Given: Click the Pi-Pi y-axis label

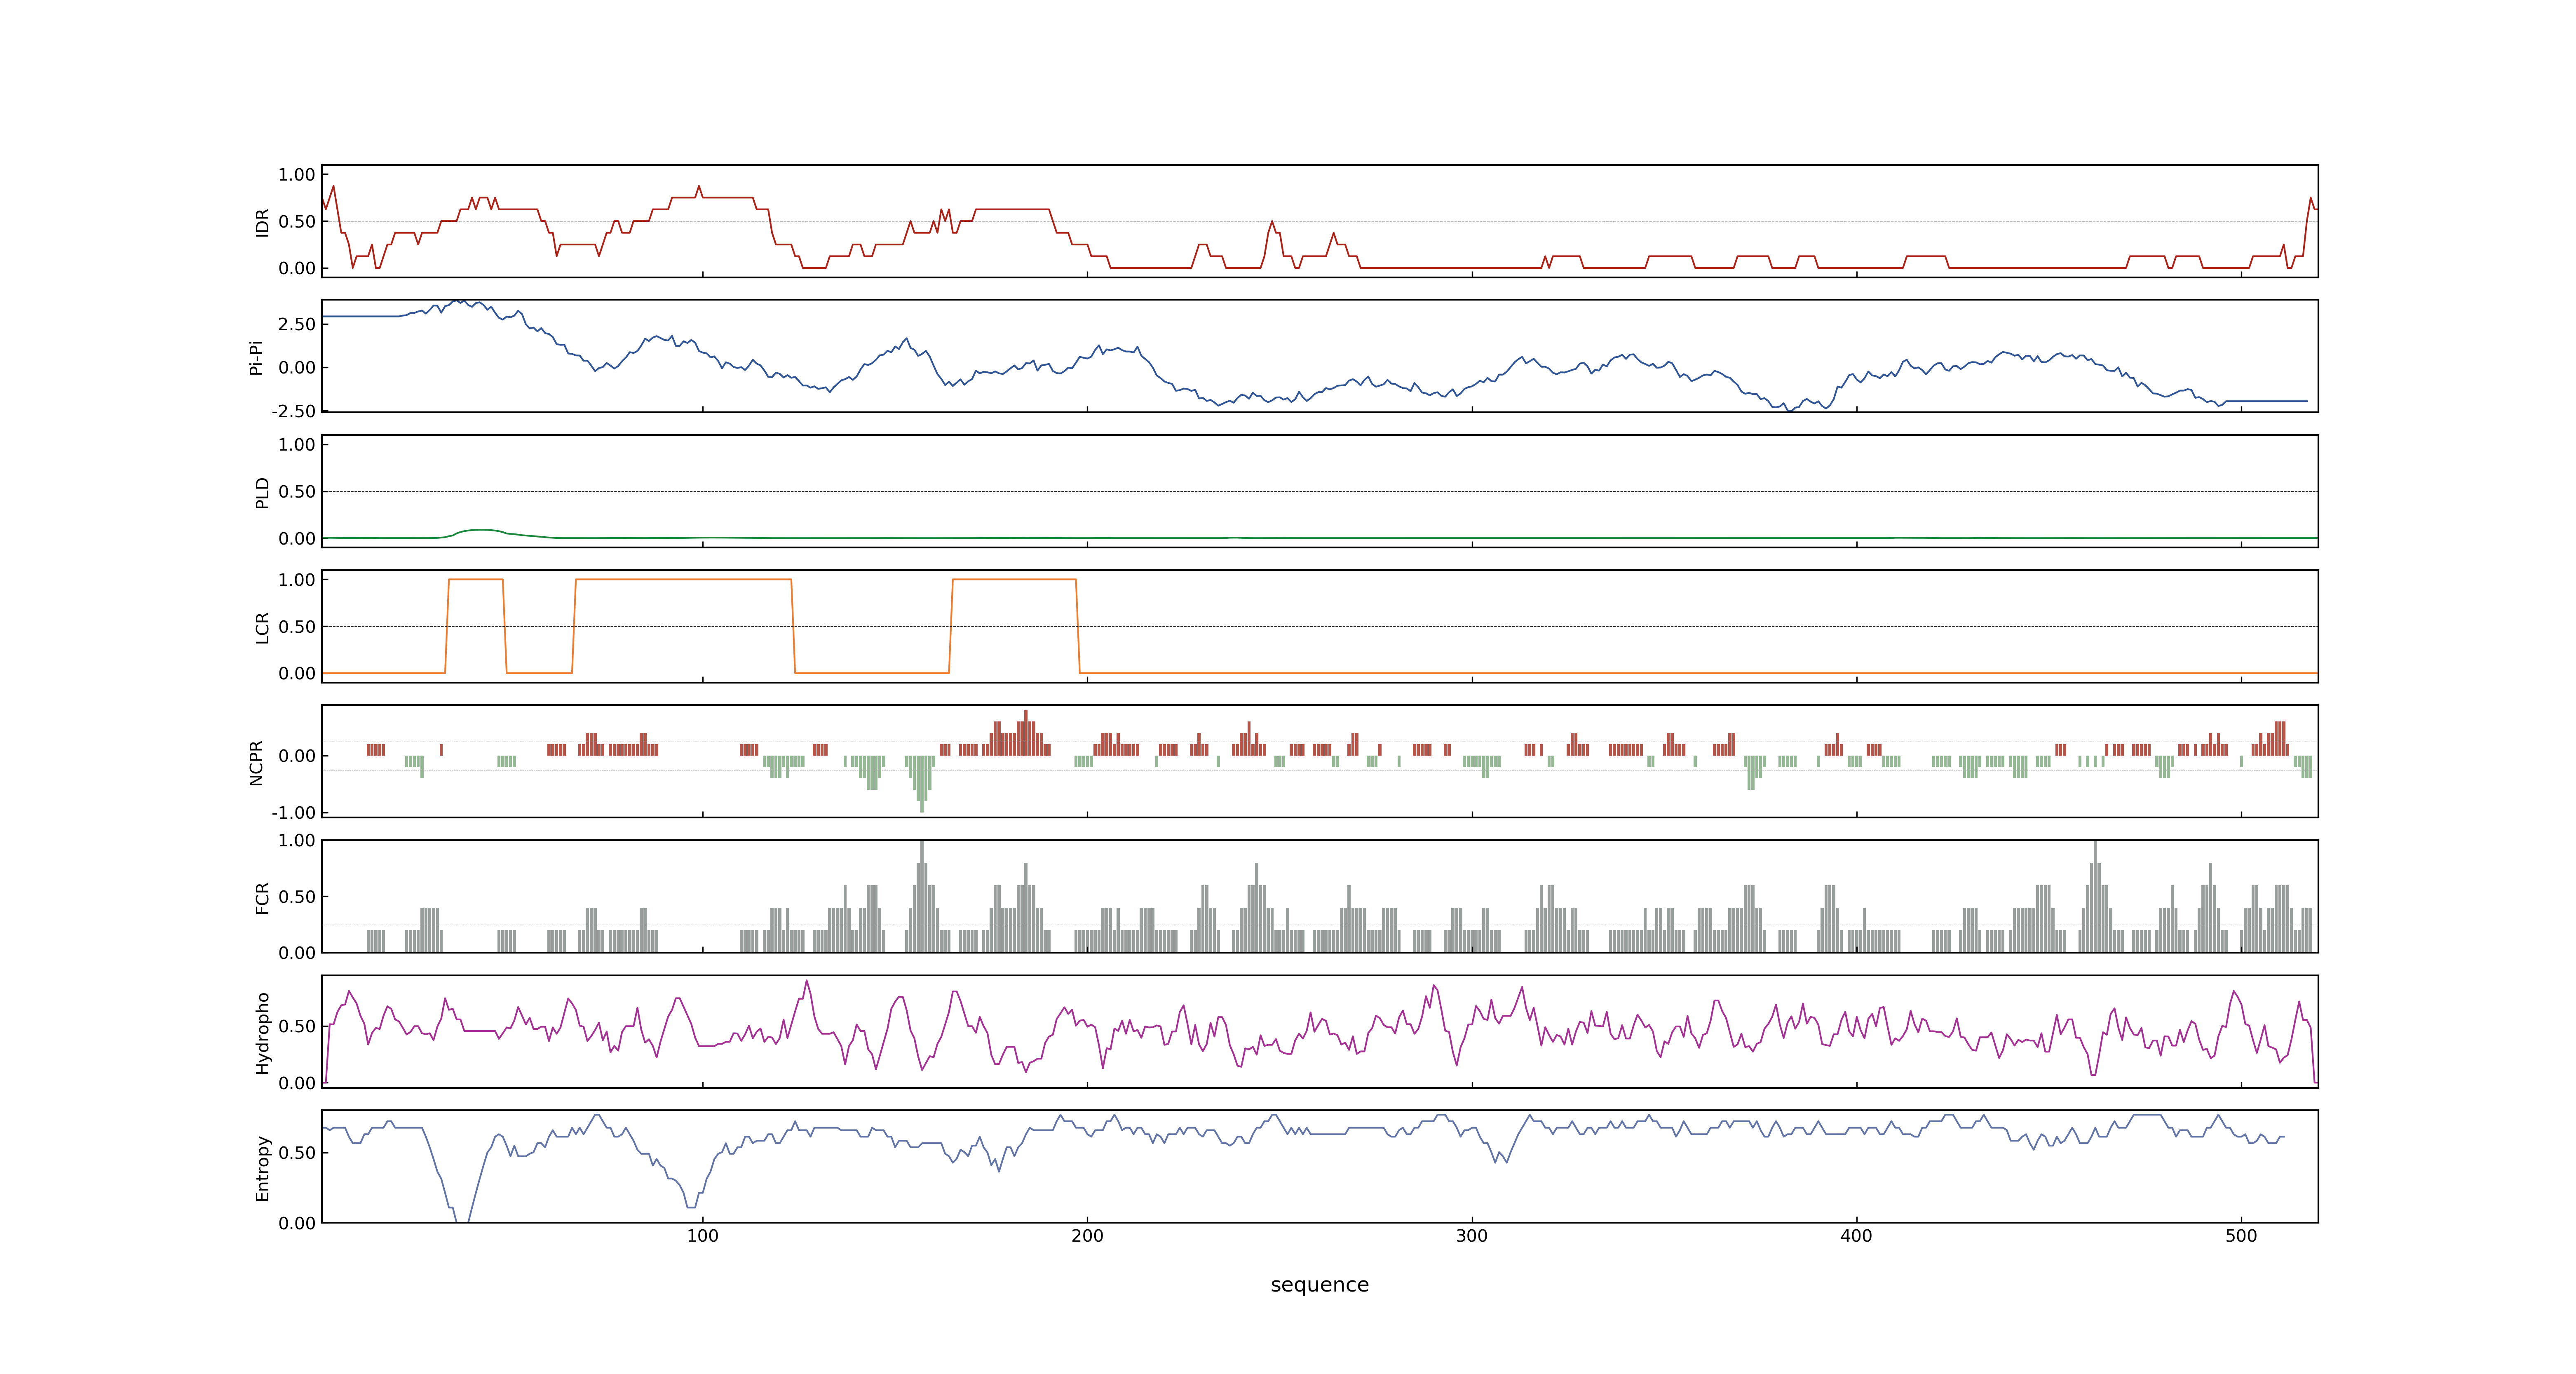Looking at the screenshot, I should pos(256,357).
